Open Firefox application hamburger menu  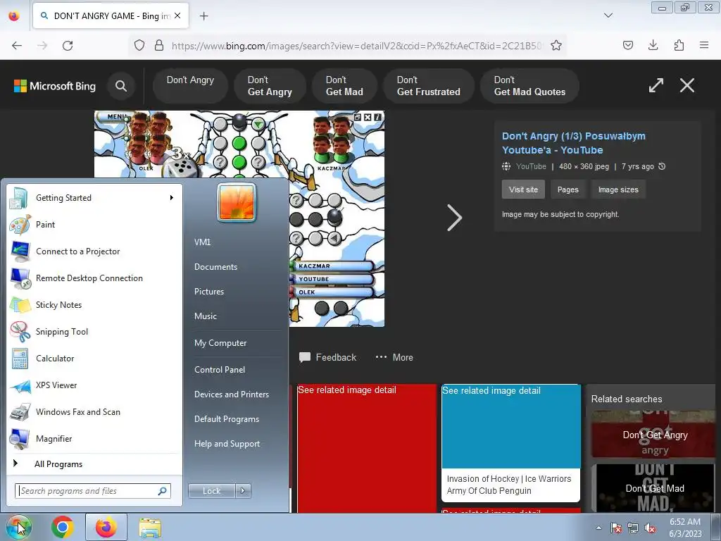704,45
